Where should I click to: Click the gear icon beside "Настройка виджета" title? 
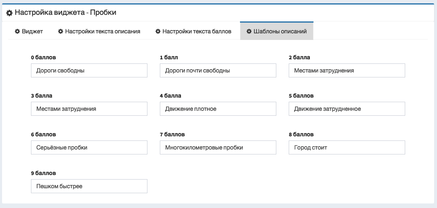click(x=9, y=13)
